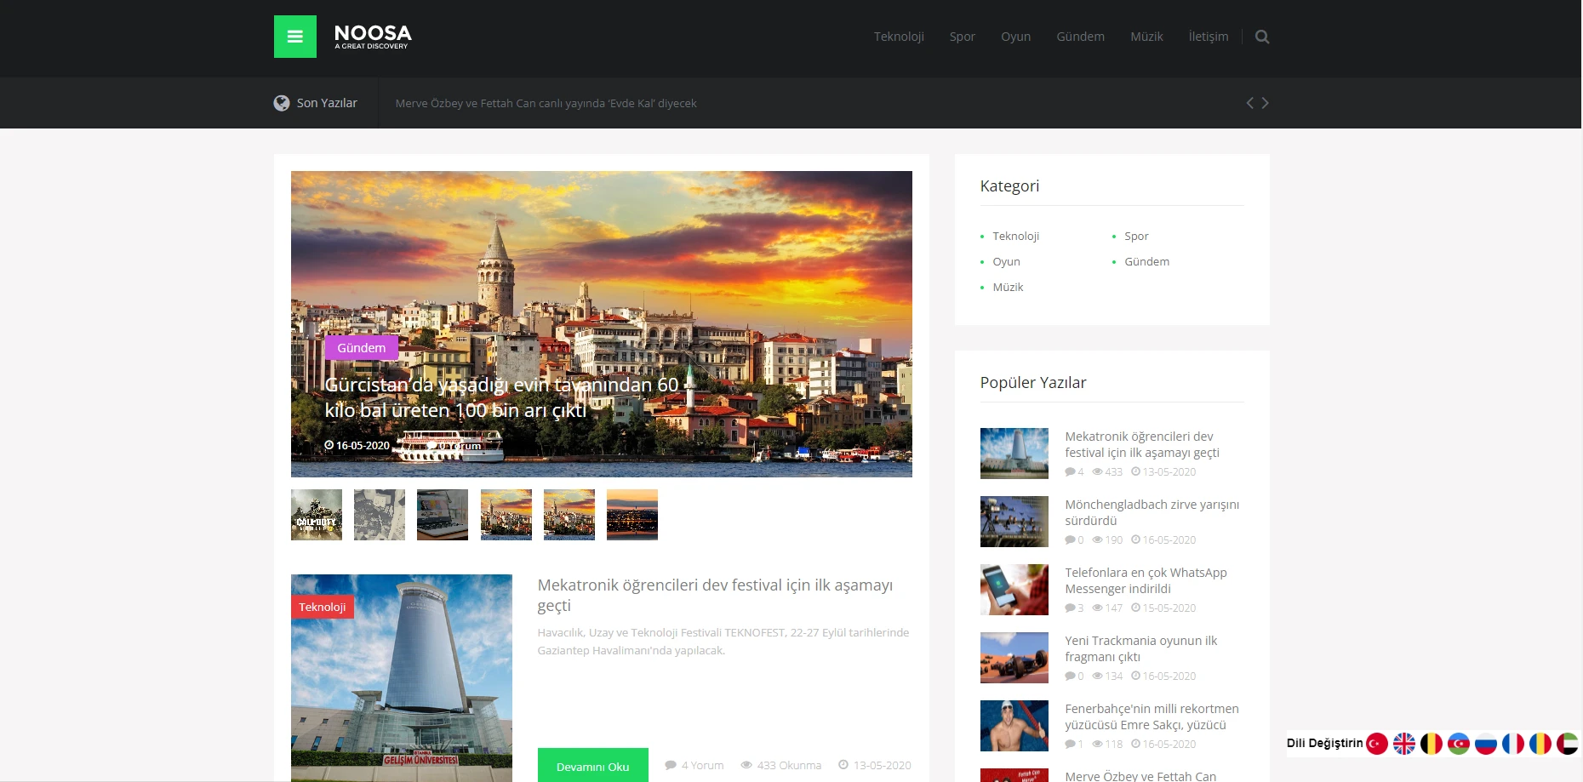
Task: Show previous ticker headline with left chevron
Action: (x=1249, y=103)
